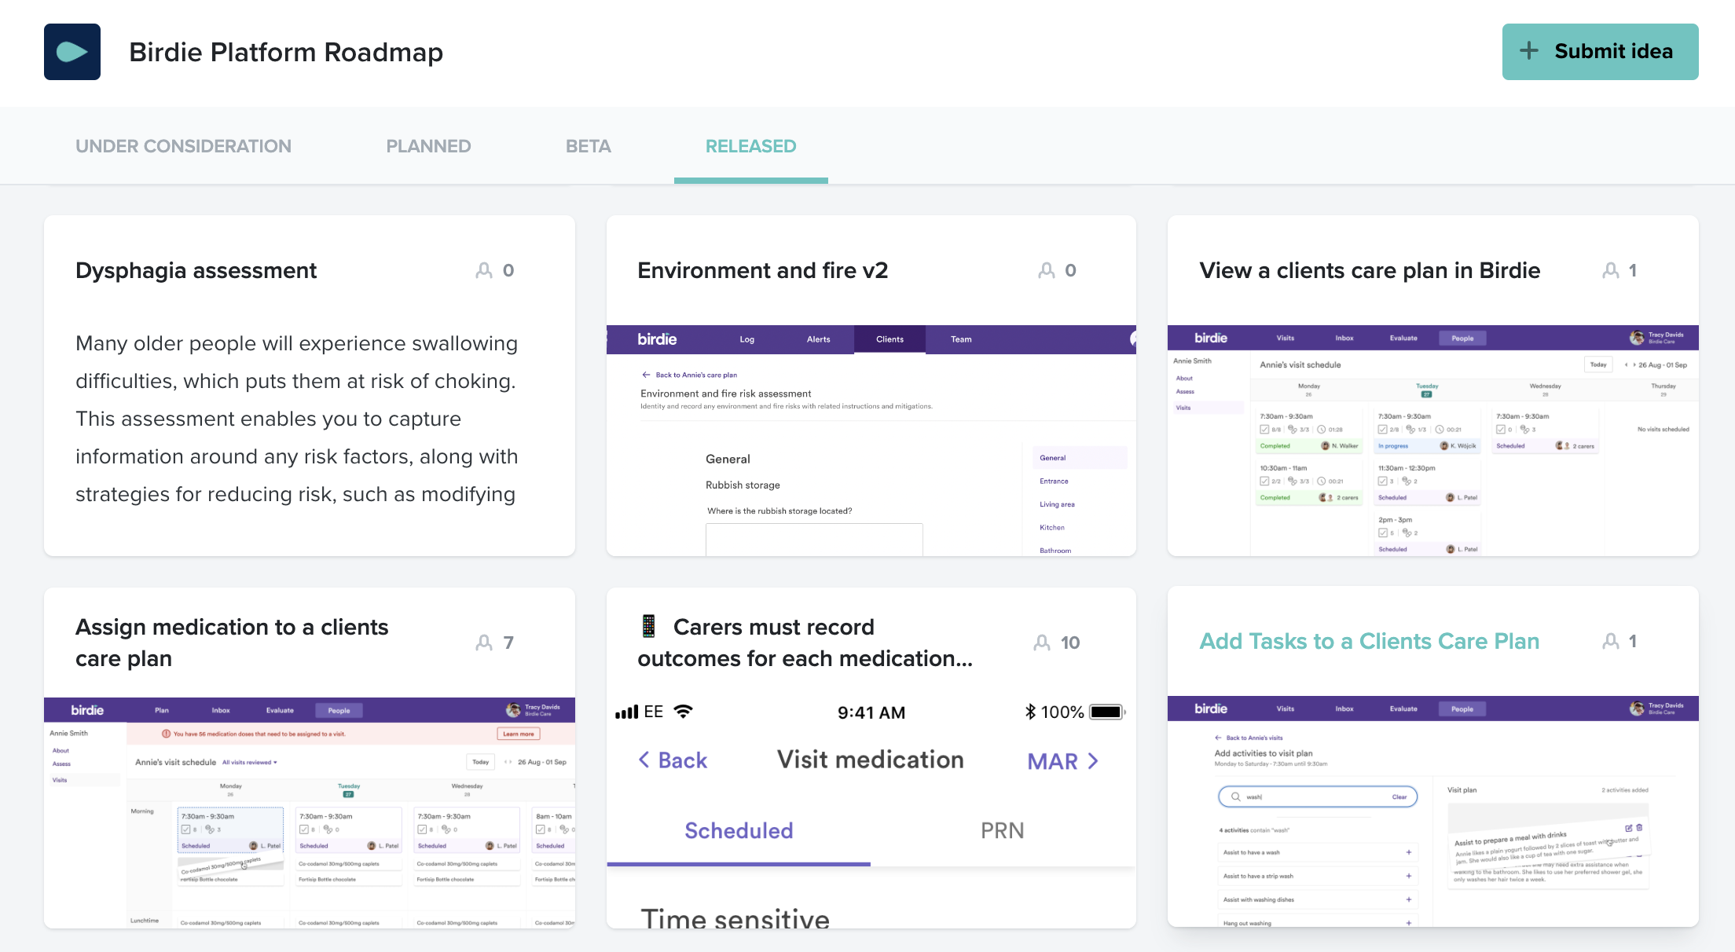Open the Beta tab

click(x=588, y=146)
